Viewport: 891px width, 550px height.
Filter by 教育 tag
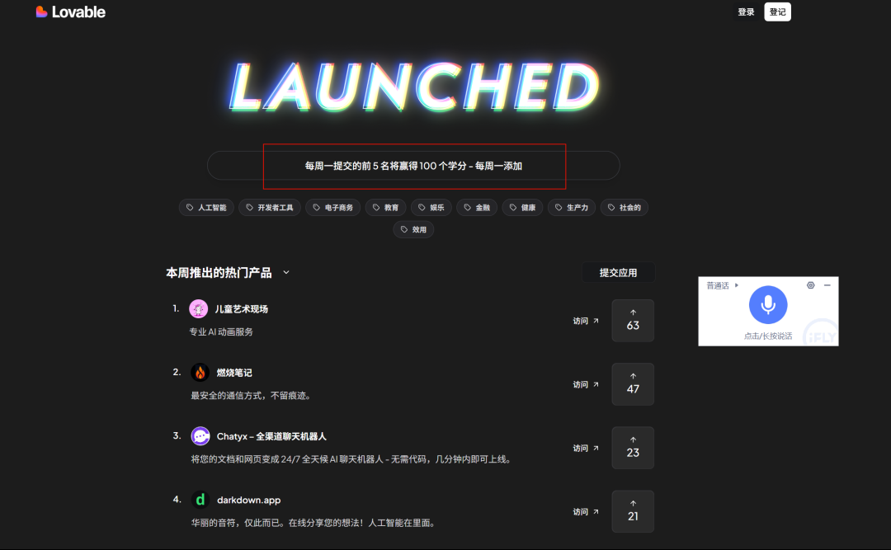coord(385,208)
